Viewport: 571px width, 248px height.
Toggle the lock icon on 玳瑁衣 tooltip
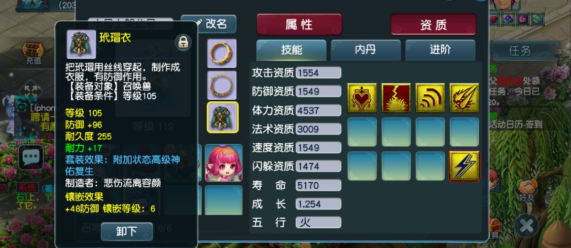point(183,42)
